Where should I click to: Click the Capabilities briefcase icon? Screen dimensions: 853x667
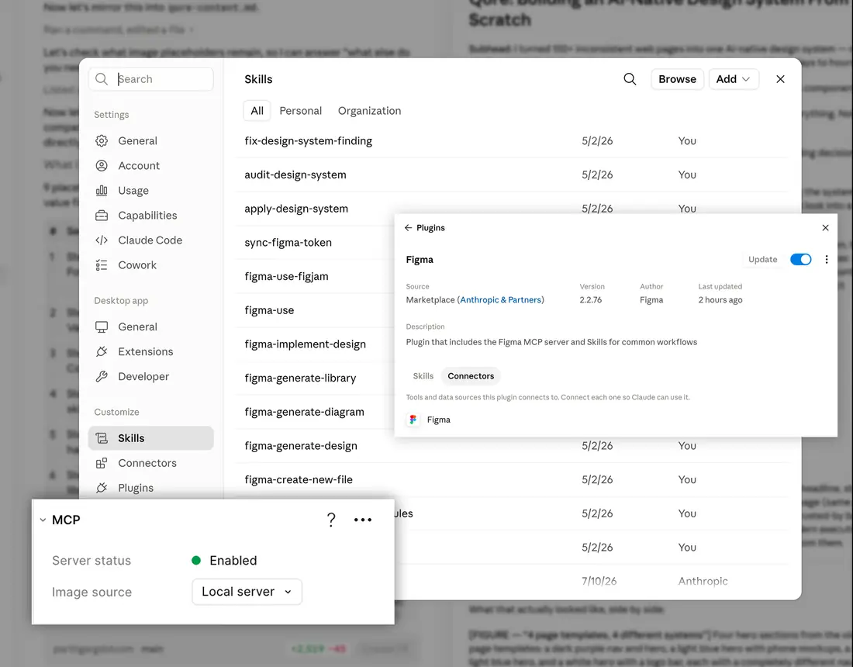[102, 216]
